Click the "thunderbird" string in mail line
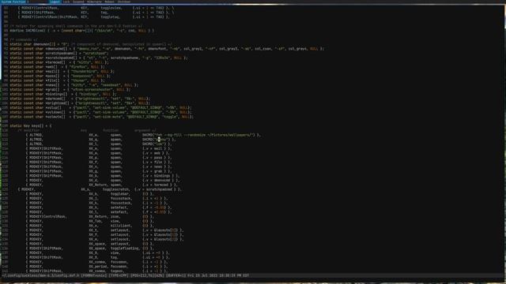This screenshot has height=284, width=506. click(83, 72)
